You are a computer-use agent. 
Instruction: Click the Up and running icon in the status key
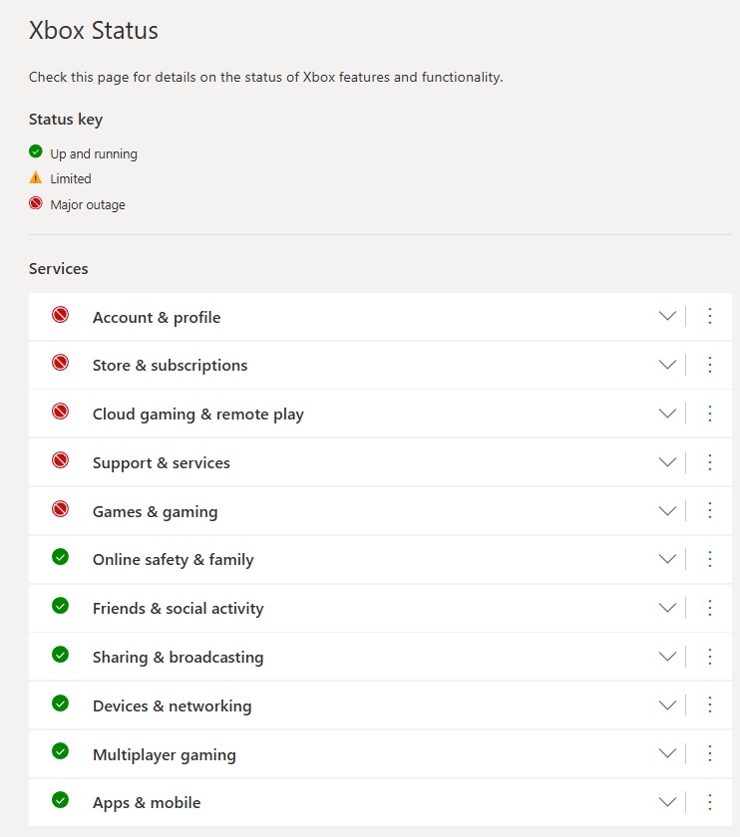pos(36,152)
